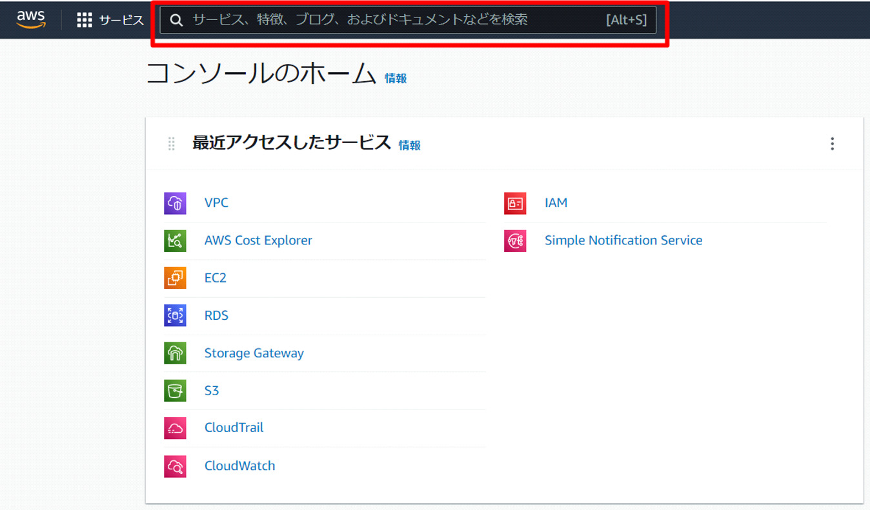This screenshot has width=870, height=510.
Task: Click the search magnifier icon
Action: (x=176, y=20)
